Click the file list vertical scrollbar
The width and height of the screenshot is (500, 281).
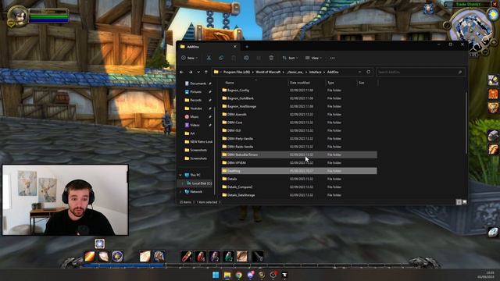(466, 123)
